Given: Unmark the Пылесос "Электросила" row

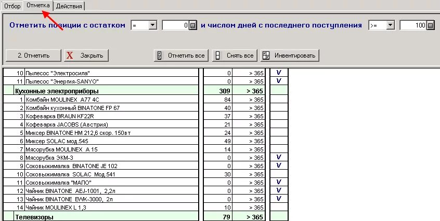Looking at the screenshot, I should [279, 73].
